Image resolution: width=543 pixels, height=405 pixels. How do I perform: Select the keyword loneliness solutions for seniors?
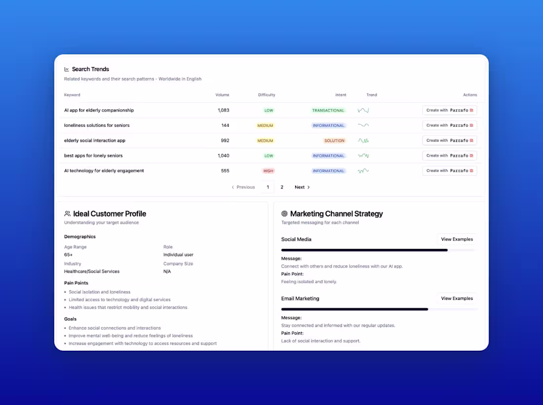coord(96,125)
